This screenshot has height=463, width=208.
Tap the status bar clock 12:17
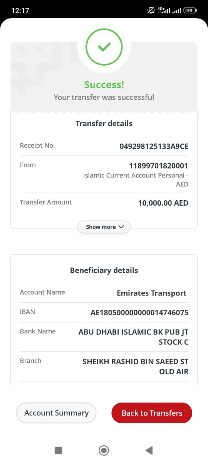click(x=20, y=11)
